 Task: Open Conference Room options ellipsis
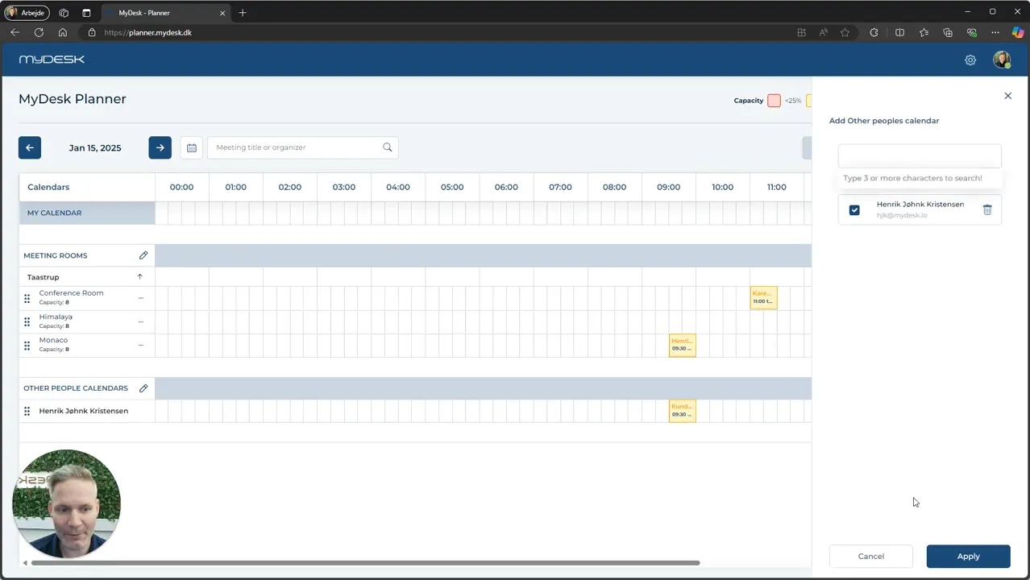coord(141,298)
